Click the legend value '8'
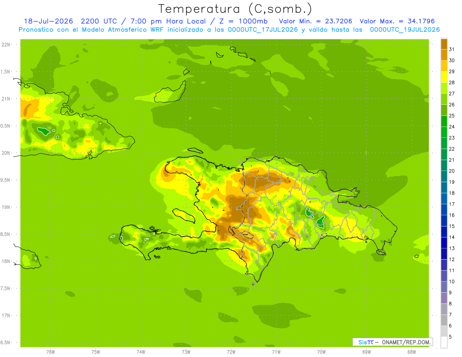Screen dimensions: 462x357 coord(450,304)
